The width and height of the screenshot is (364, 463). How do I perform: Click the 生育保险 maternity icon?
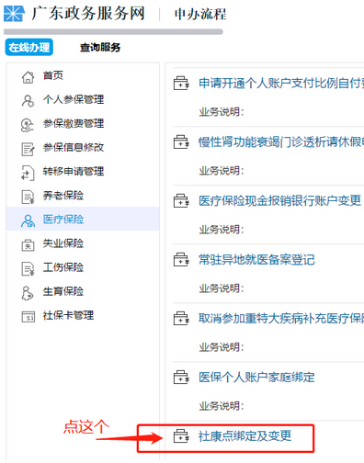(x=28, y=293)
